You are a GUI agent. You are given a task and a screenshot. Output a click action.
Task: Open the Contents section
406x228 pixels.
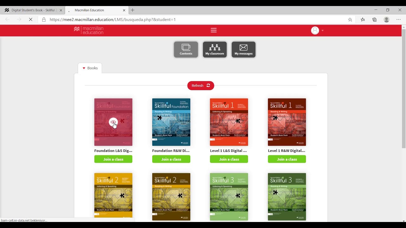186,49
